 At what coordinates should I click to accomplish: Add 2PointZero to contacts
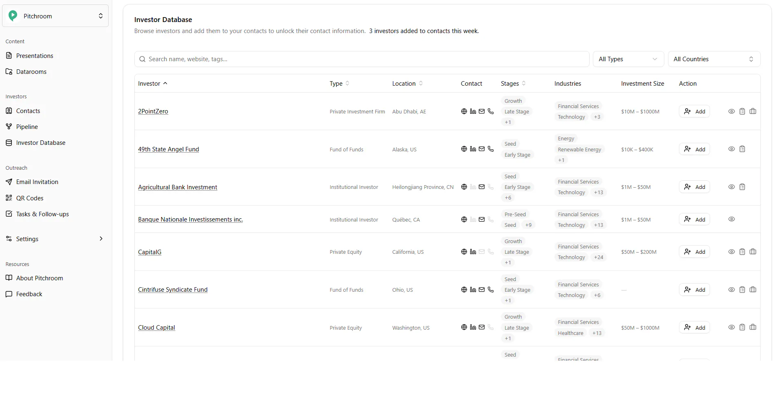695,111
